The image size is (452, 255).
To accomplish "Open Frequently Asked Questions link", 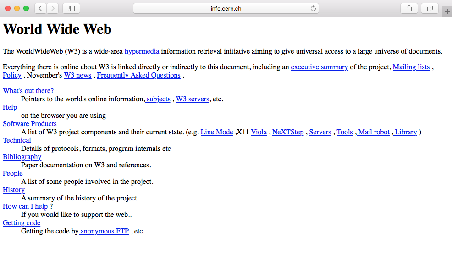I will click(x=138, y=75).
